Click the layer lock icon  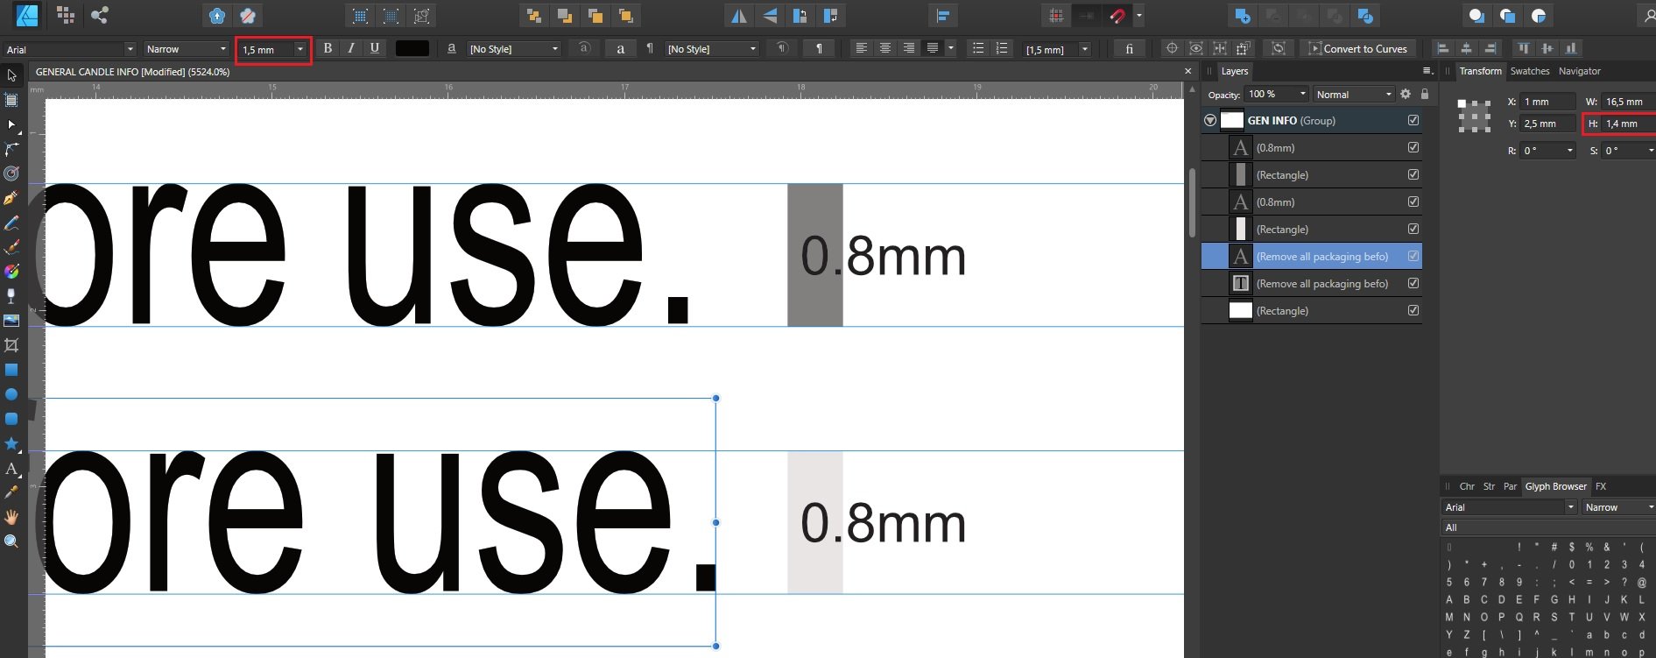(x=1425, y=94)
